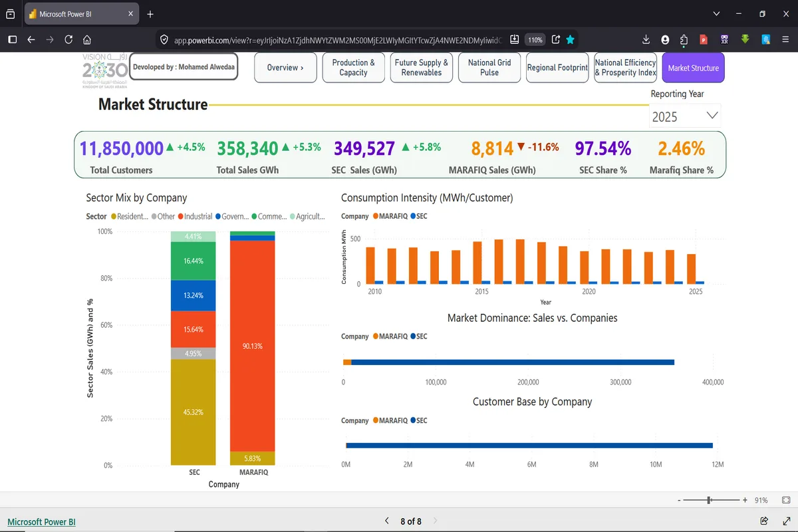Viewport: 798px width, 532px height.
Task: Bookmark this page with the star icon
Action: click(570, 40)
